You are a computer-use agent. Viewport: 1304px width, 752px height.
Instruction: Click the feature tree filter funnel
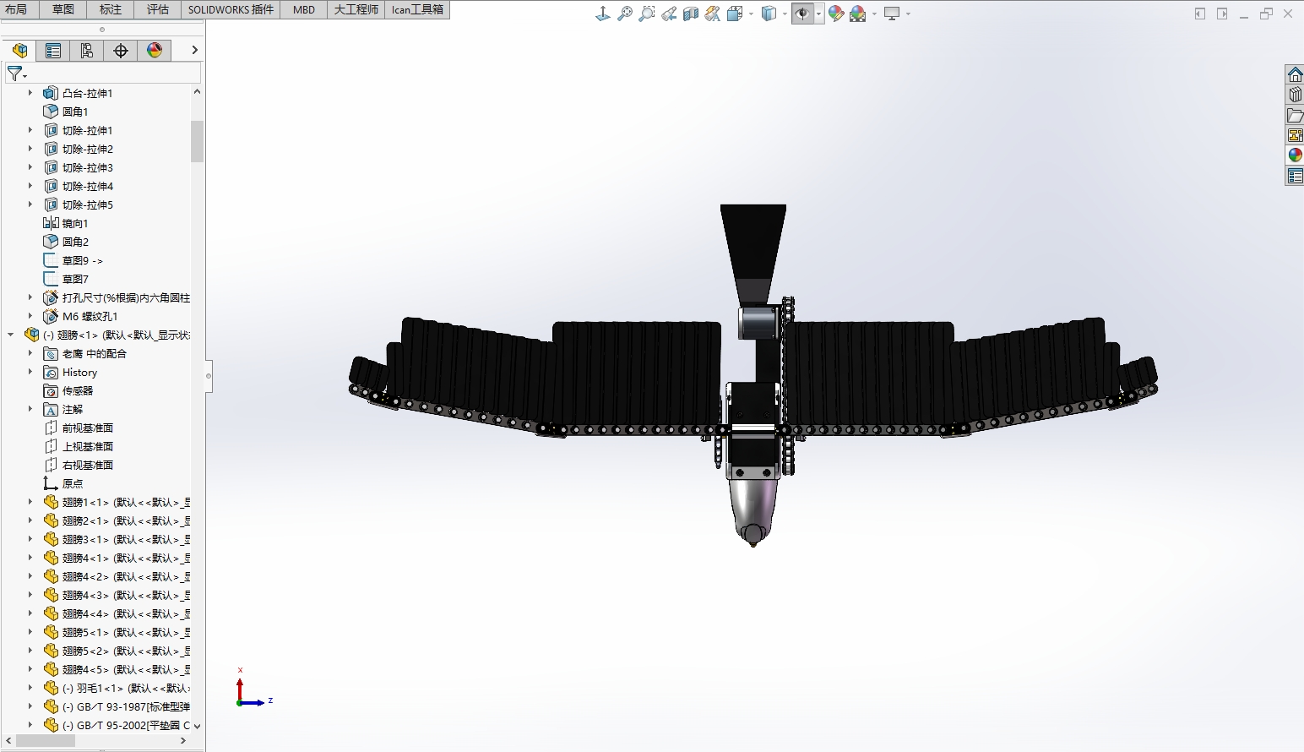(15, 74)
